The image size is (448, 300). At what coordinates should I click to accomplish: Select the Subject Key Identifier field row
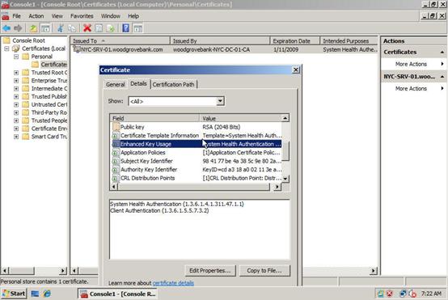pyautogui.click(x=197, y=161)
